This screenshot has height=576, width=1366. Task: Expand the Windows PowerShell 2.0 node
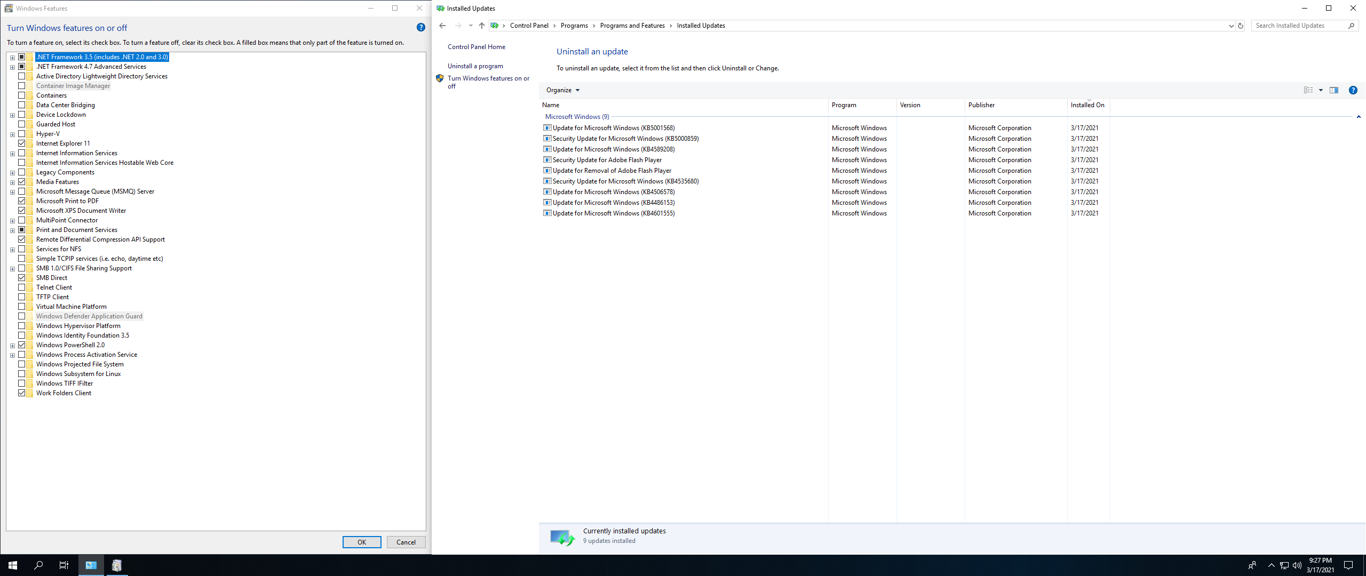point(12,346)
